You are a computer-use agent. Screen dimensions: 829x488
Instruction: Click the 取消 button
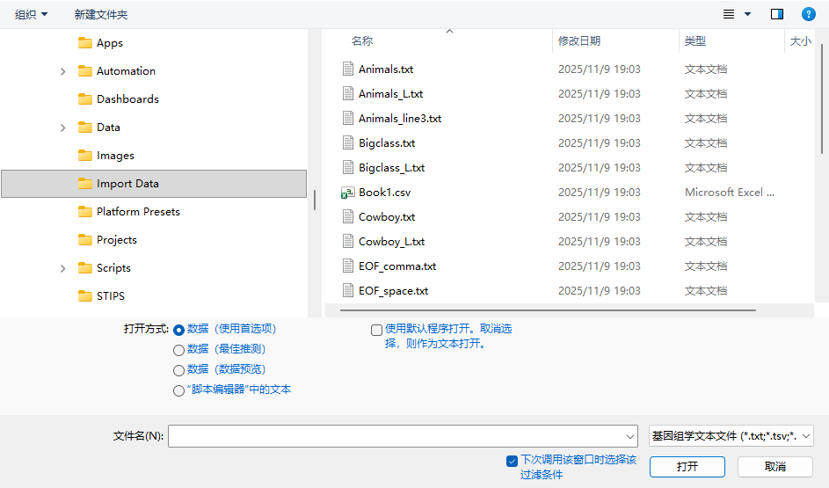point(775,467)
